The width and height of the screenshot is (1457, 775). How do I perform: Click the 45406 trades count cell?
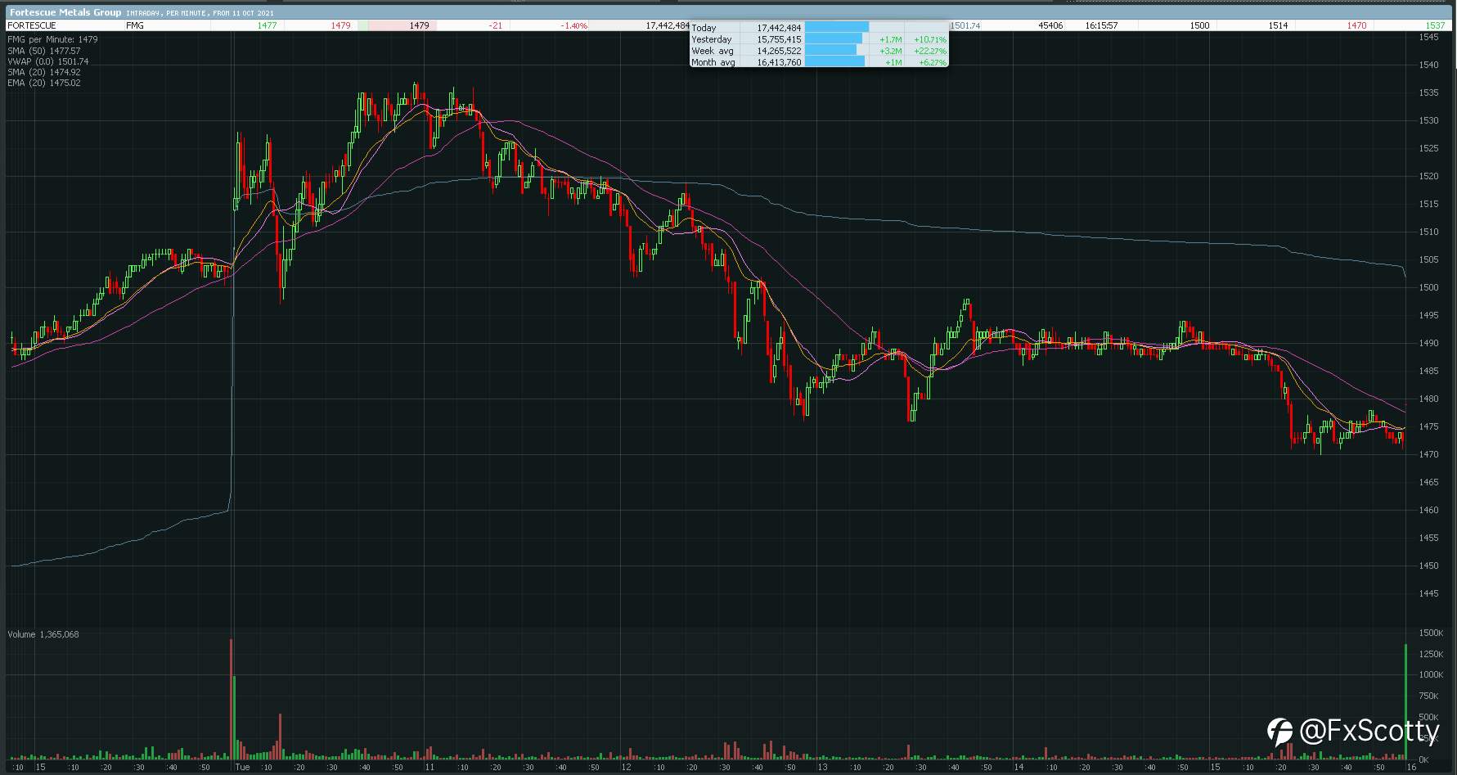click(x=1050, y=25)
